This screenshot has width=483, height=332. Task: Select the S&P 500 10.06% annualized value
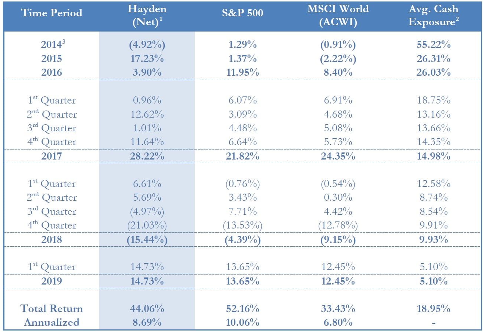pos(242,322)
